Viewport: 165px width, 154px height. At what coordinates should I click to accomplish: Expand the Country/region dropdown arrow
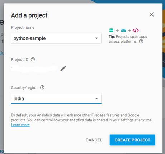[96, 98]
